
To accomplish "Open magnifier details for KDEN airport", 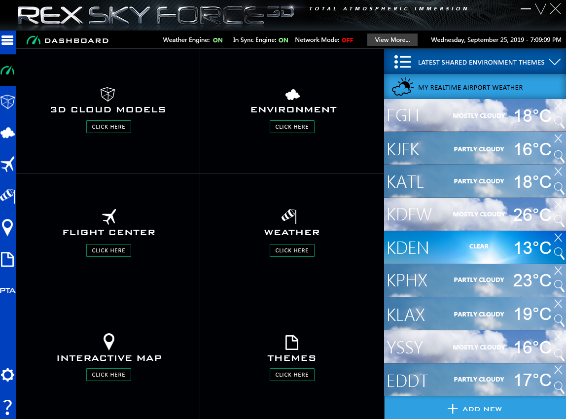I will [x=559, y=253].
